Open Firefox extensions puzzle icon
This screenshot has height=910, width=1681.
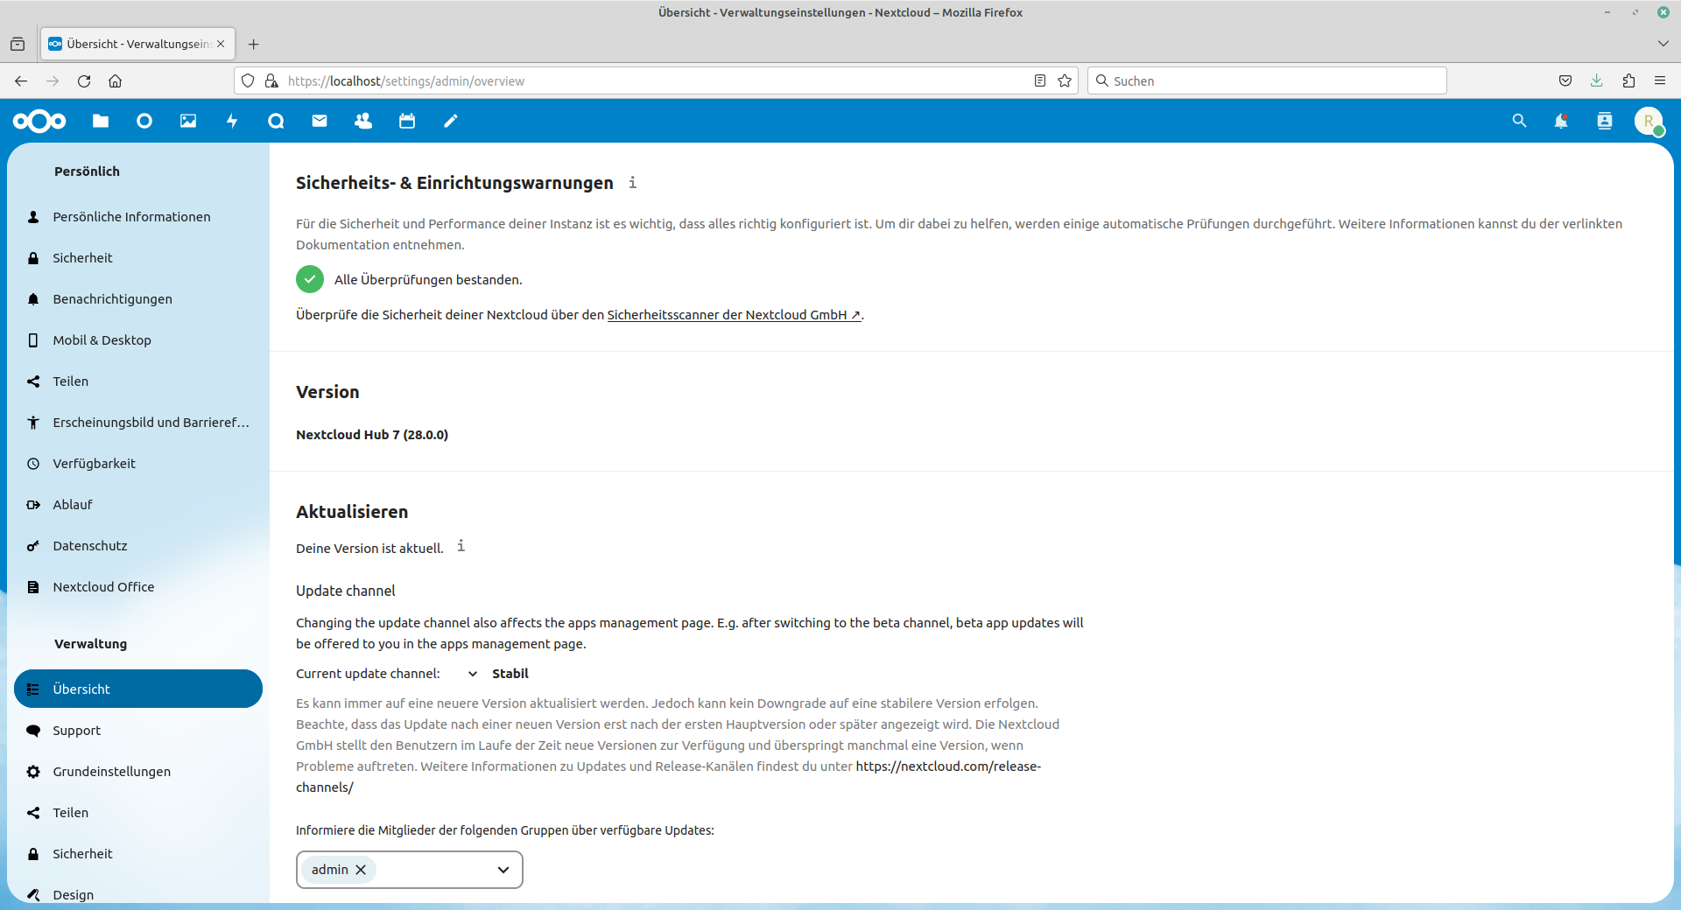(x=1628, y=80)
